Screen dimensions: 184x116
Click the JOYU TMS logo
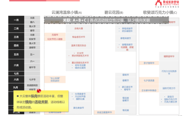pos(167,4)
